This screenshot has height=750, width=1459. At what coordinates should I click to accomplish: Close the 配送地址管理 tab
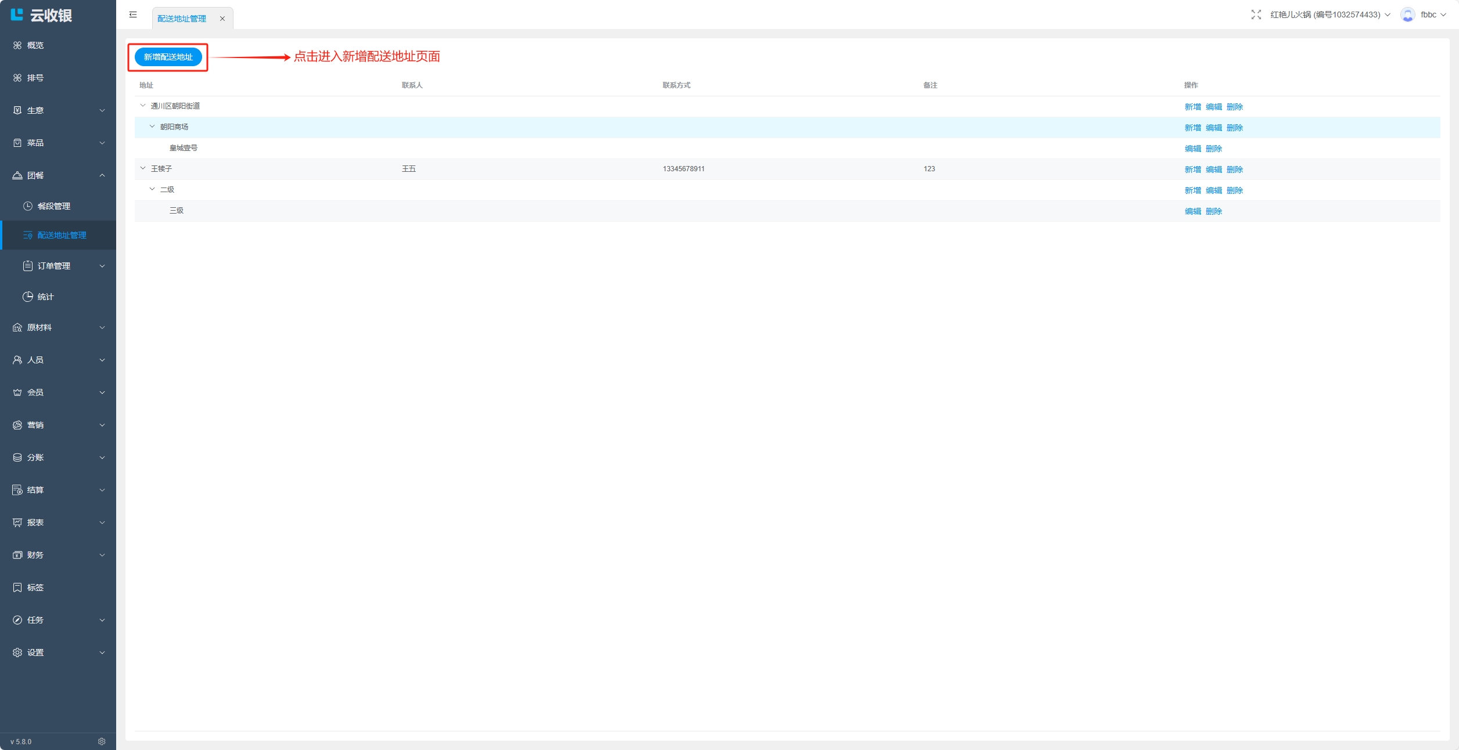[222, 19]
